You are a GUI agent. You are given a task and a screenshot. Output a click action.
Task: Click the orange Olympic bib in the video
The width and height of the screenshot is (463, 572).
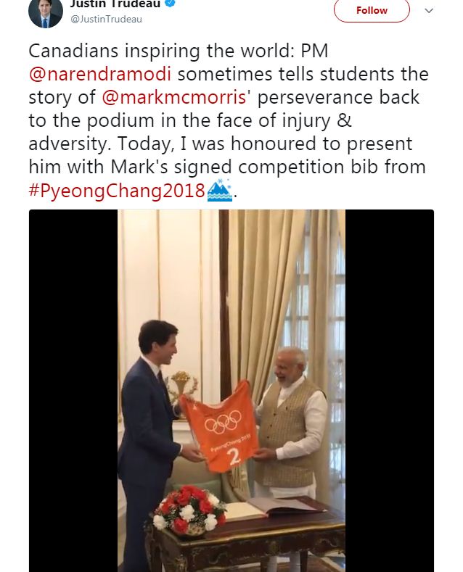tap(221, 426)
